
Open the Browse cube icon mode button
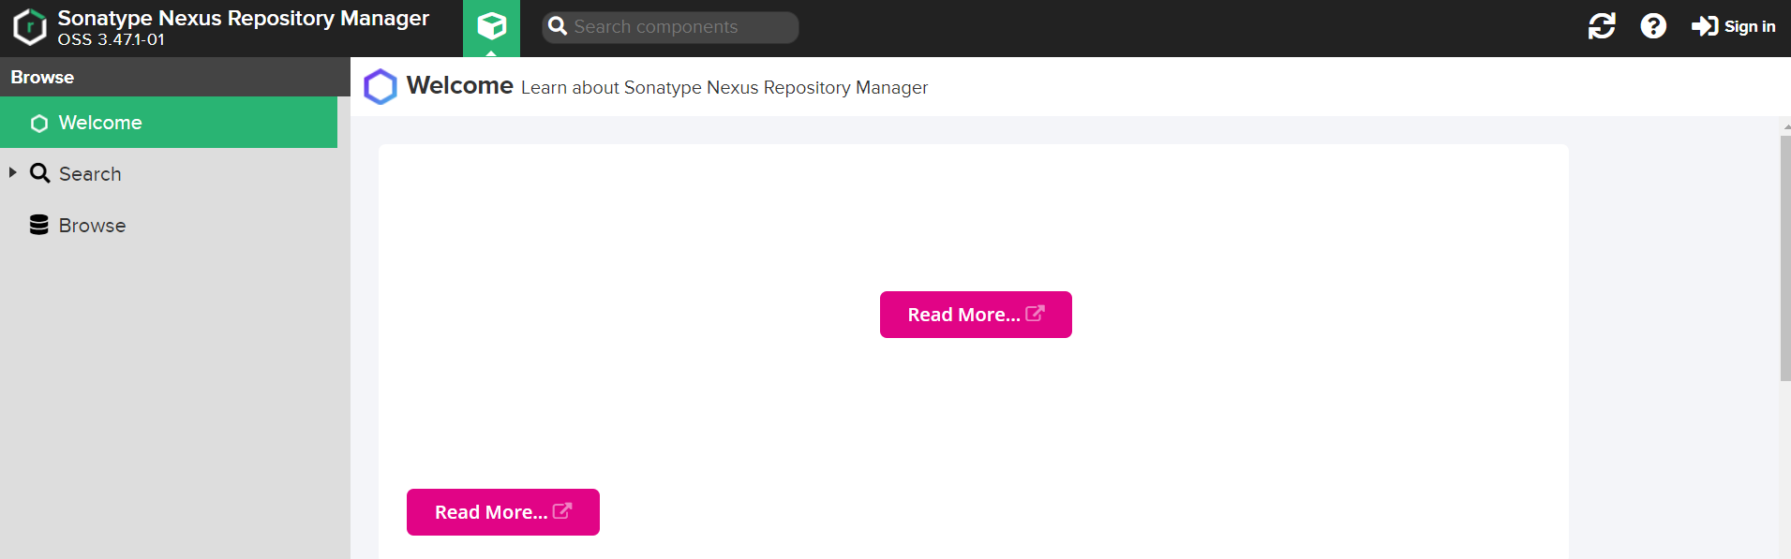[491, 28]
